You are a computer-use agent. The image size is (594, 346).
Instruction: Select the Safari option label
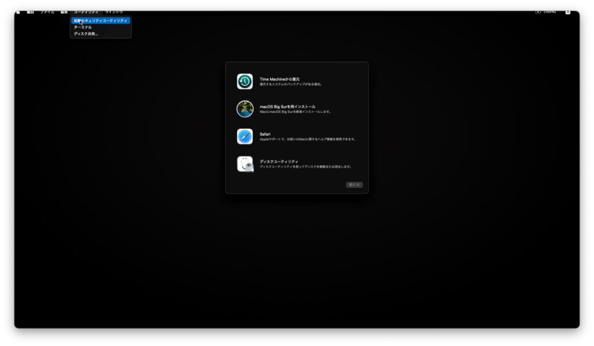pyautogui.click(x=265, y=134)
